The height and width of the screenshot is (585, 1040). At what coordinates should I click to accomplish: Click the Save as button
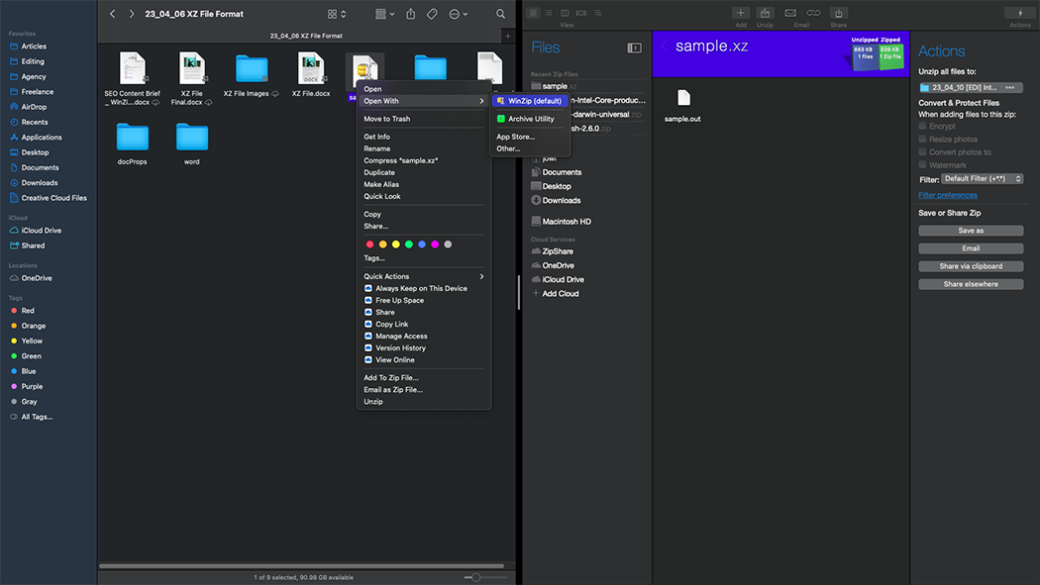click(x=971, y=231)
